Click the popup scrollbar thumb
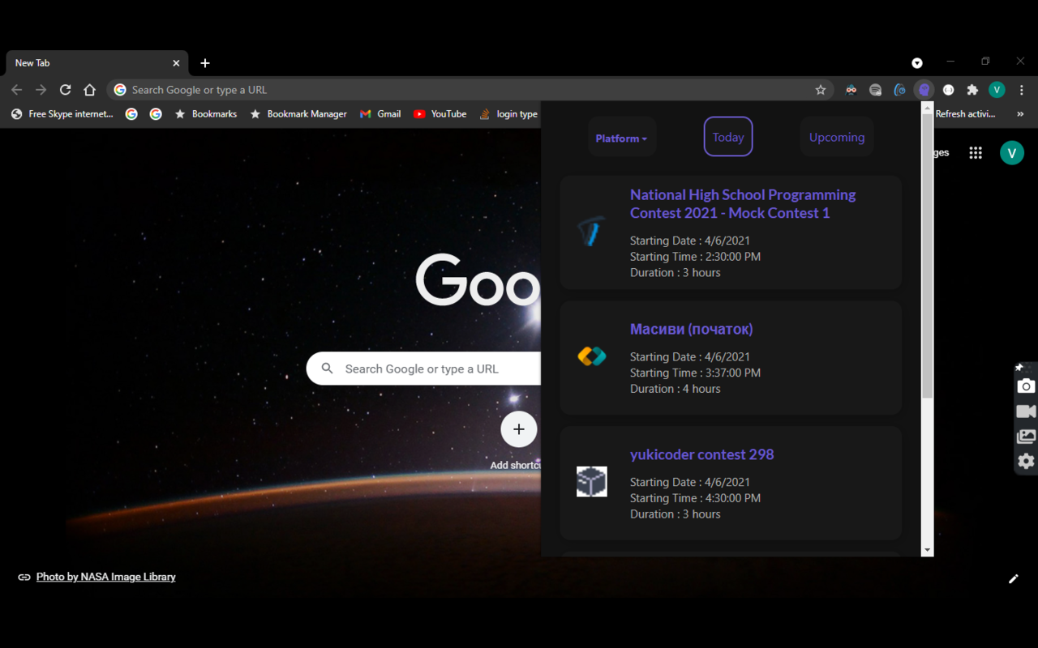The width and height of the screenshot is (1038, 648). click(x=928, y=256)
